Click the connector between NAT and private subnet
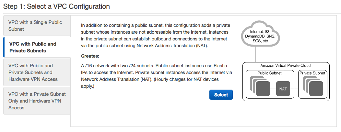 click(x=294, y=89)
